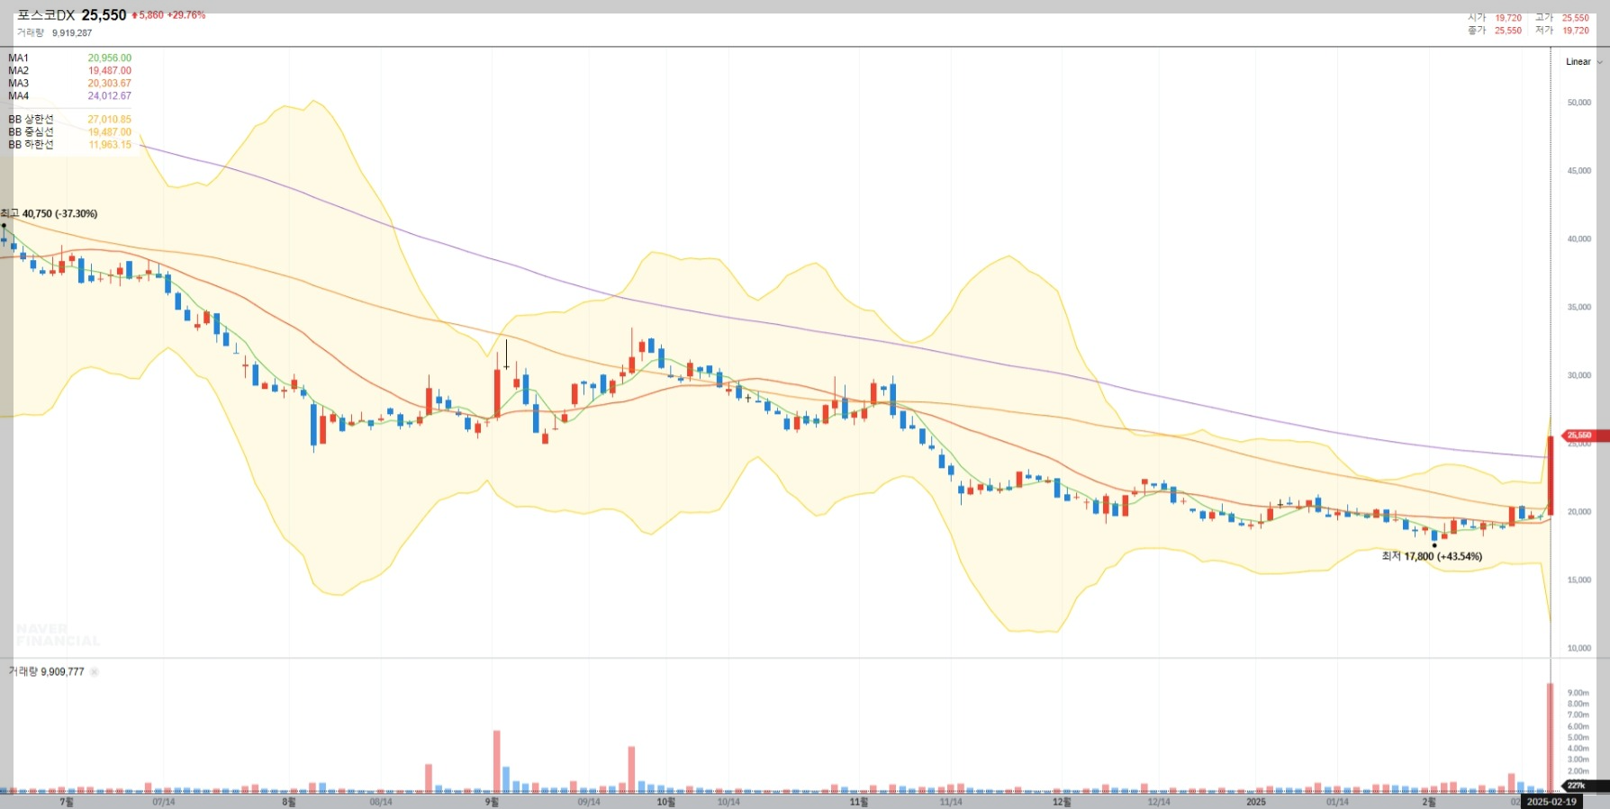Click the 10/14 date axis label
1610x809 pixels.
pos(728,802)
